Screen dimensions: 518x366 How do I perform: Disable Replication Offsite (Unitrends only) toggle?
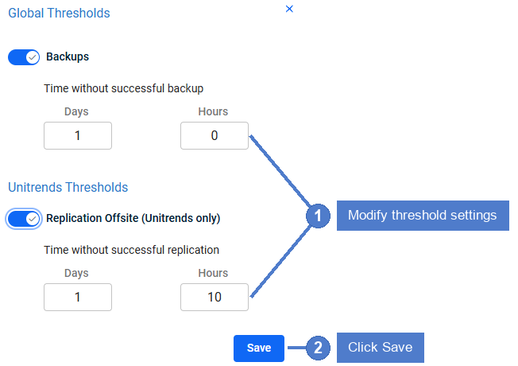[24, 219]
